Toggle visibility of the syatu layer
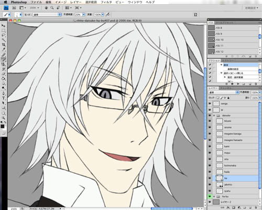Screen dimensions: 262x210 210,191
